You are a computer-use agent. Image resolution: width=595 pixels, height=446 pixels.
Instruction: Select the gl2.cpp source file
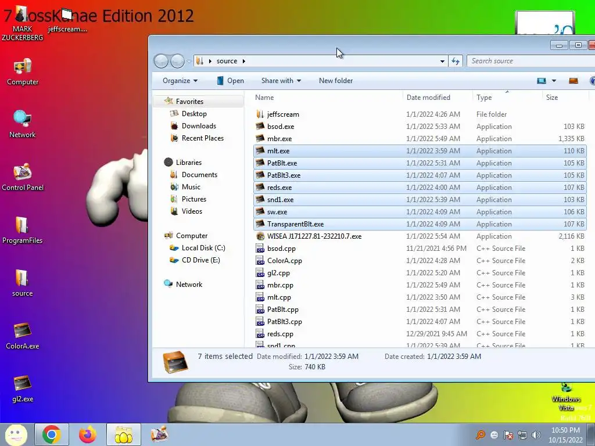click(x=420, y=273)
